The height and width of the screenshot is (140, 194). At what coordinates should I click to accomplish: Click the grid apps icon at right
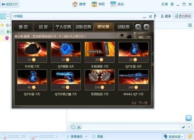coord(190,25)
